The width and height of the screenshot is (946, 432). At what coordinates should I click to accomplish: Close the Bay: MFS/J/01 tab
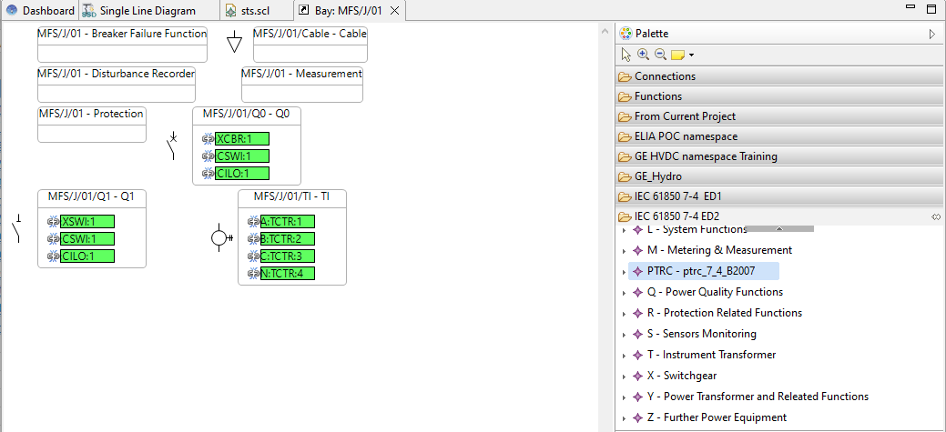[x=399, y=11]
